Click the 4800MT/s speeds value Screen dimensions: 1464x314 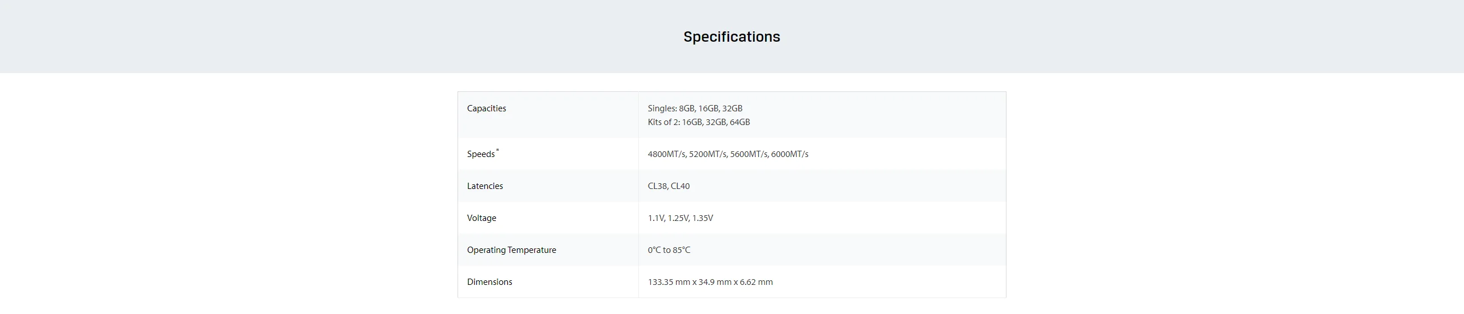pos(667,154)
